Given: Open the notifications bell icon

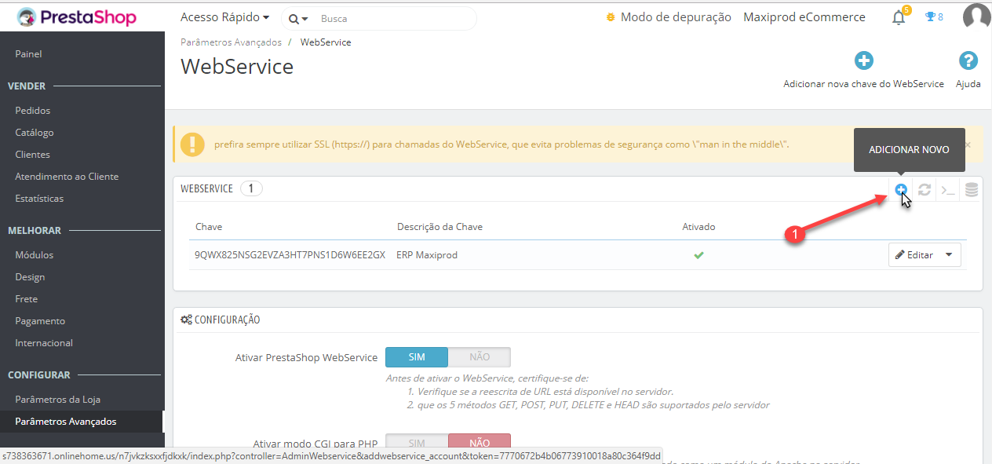Looking at the screenshot, I should [899, 17].
